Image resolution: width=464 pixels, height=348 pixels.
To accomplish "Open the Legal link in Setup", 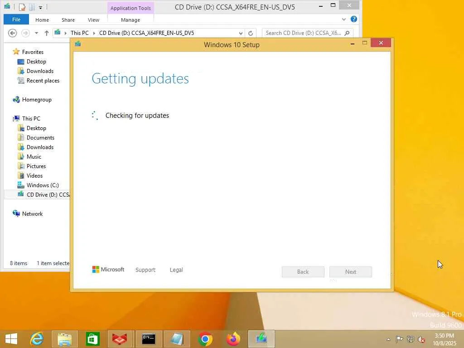I will [176, 270].
